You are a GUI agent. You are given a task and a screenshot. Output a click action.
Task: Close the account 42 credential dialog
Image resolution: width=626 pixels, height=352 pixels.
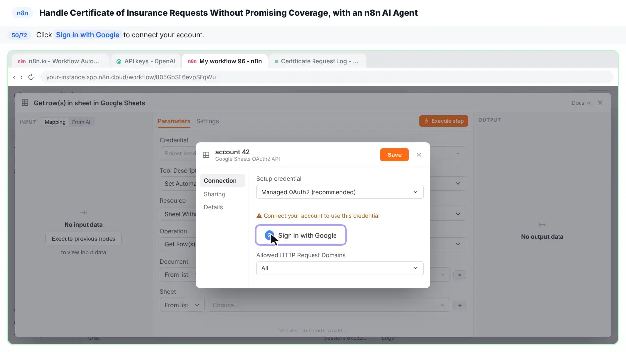pyautogui.click(x=419, y=154)
